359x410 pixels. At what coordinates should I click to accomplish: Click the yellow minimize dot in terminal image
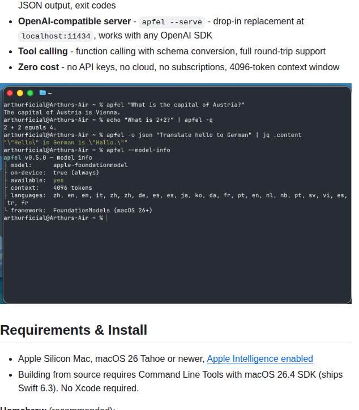20,93
